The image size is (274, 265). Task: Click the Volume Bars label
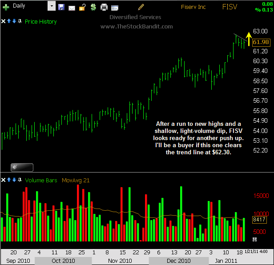pyautogui.click(x=41, y=180)
